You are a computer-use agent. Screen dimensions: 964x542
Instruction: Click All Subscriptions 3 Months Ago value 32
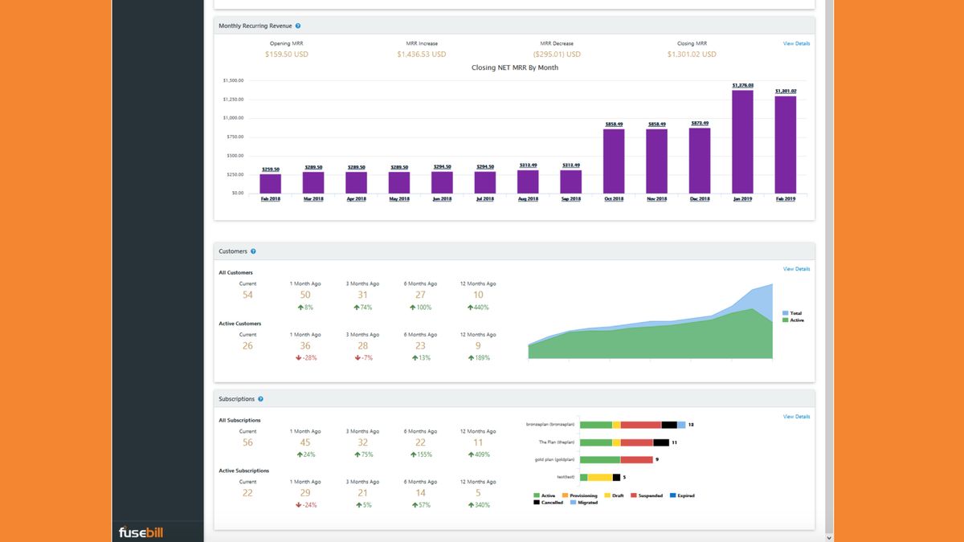pos(363,442)
